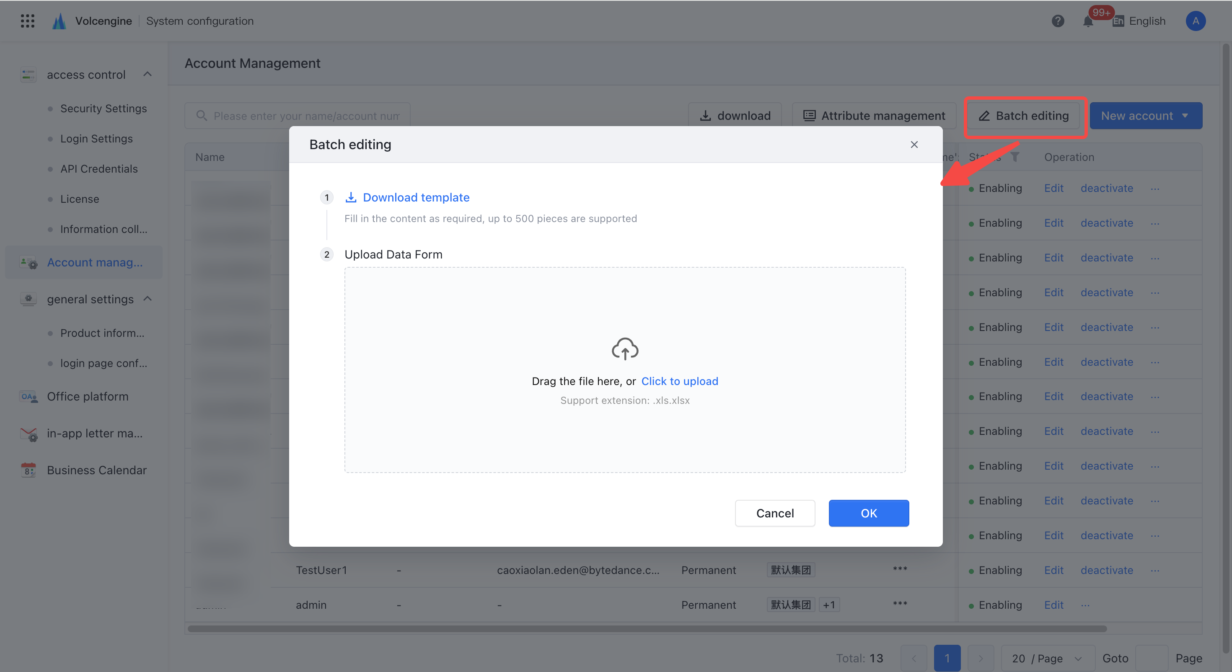
Task: Click the Goto page number field
Action: (x=1152, y=658)
